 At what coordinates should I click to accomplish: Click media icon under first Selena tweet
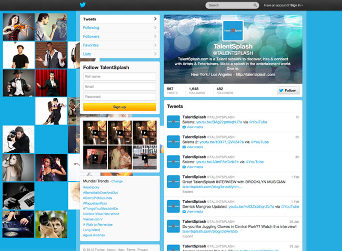pyautogui.click(x=184, y=127)
